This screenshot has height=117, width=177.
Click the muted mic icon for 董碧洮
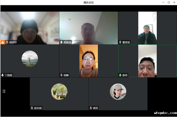tap(120, 42)
